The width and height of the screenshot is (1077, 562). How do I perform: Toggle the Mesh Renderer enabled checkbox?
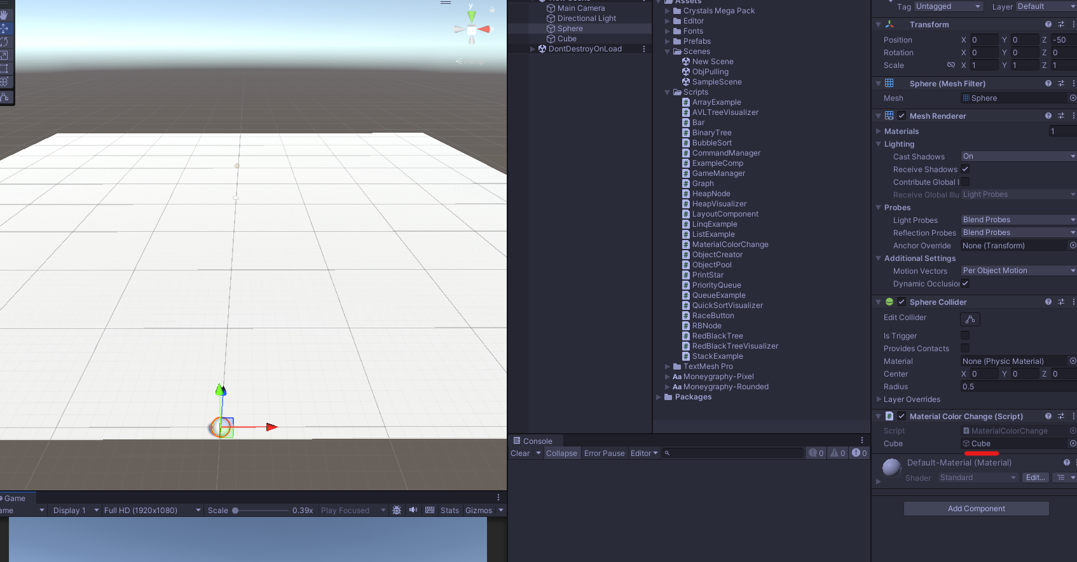pos(902,116)
